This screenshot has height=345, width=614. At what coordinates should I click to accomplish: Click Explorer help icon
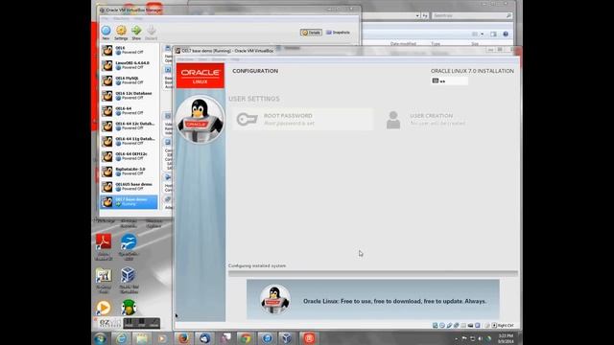point(506,34)
